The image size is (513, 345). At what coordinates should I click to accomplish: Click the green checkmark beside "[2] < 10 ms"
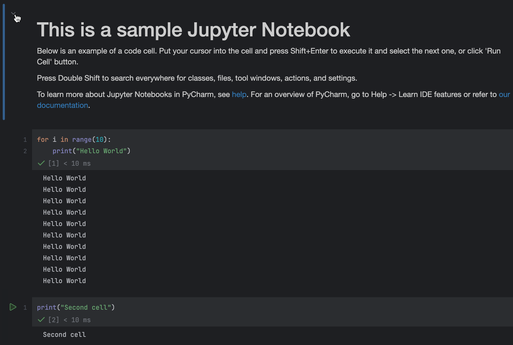41,319
